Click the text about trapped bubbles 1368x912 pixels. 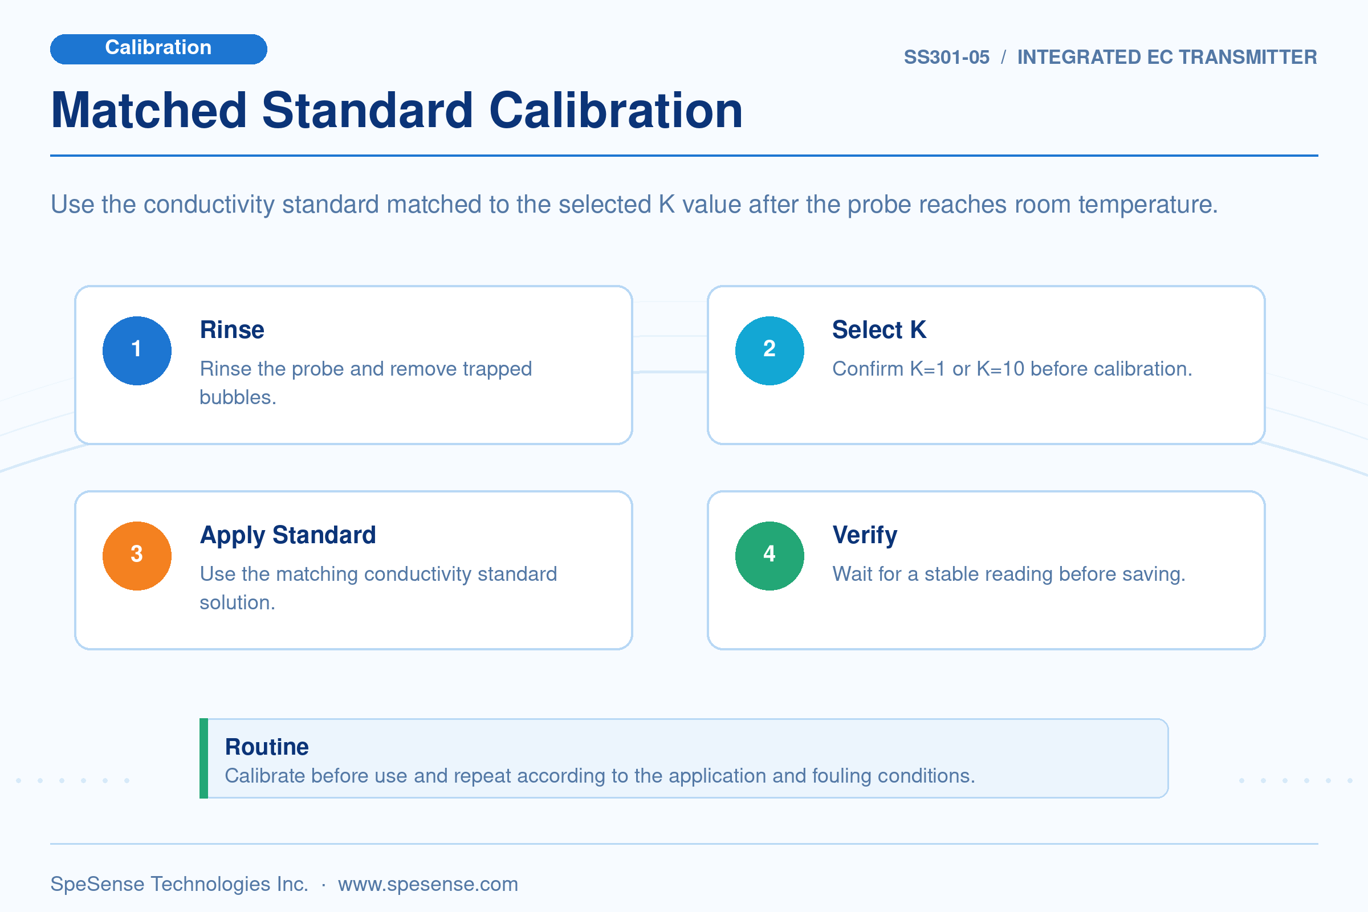click(x=366, y=382)
